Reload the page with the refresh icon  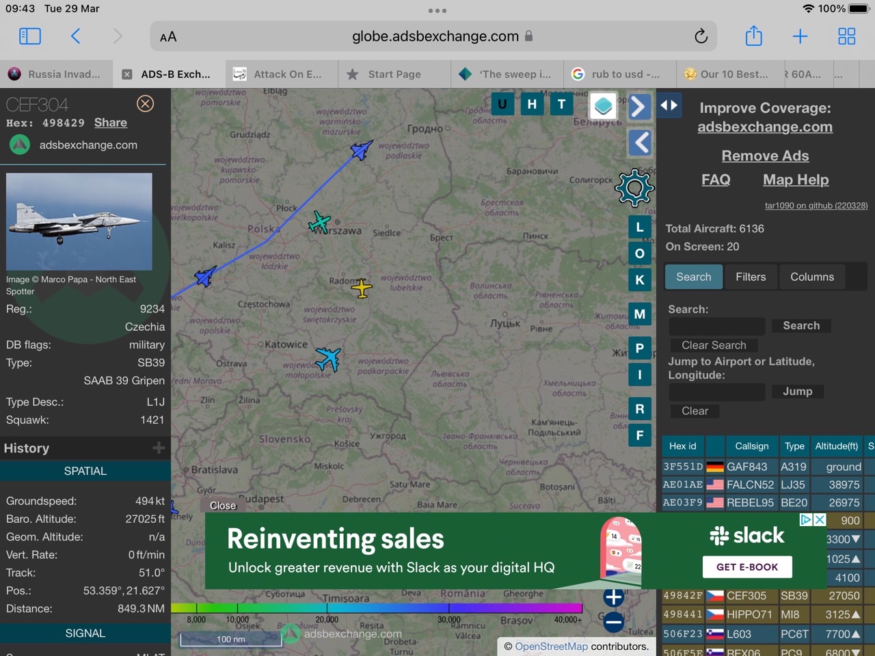[701, 36]
